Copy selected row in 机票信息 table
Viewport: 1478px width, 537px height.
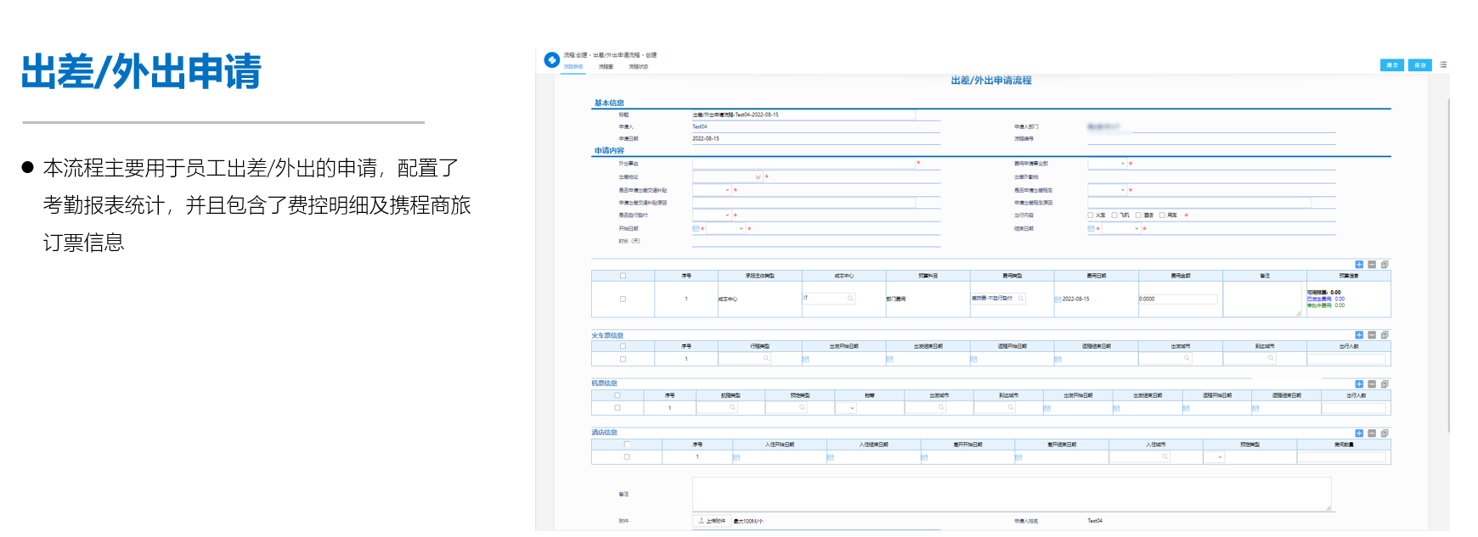coord(1385,384)
